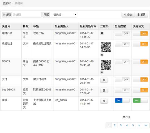Click the 查询 search button
Screen dimensions: 150x133
(128, 15)
